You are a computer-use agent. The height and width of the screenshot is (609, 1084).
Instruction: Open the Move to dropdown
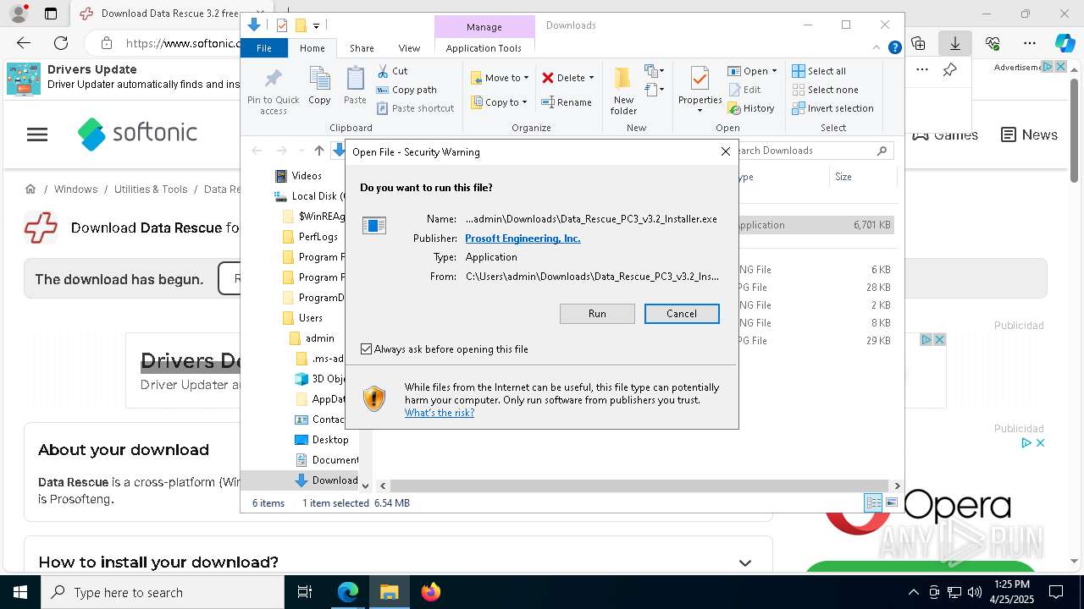point(500,78)
